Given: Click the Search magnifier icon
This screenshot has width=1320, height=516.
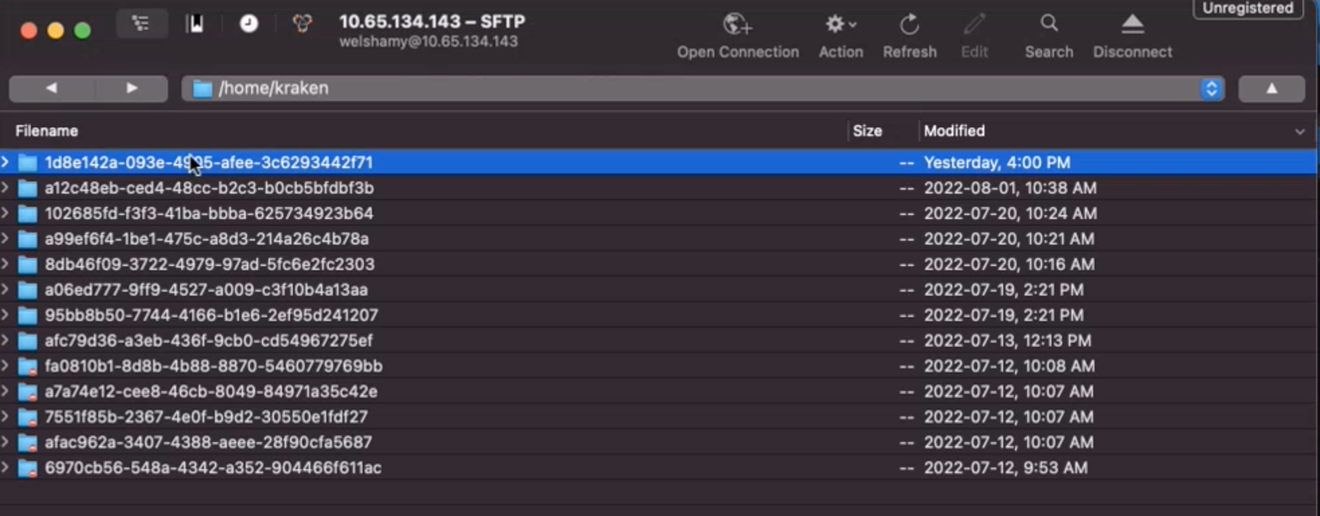Looking at the screenshot, I should click(1049, 24).
